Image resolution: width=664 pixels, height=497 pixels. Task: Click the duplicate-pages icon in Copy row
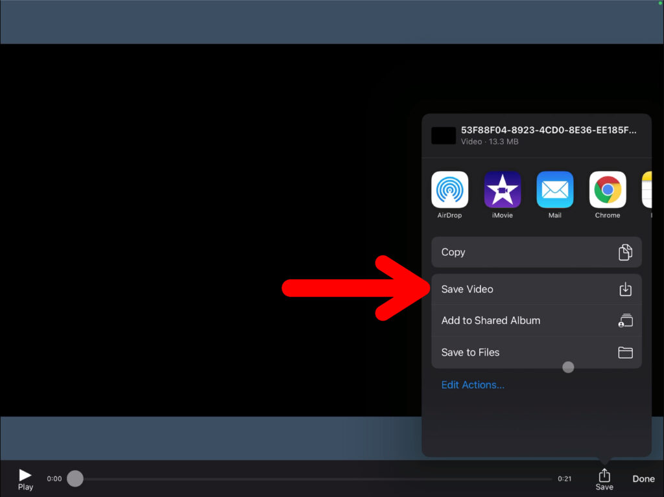click(625, 252)
